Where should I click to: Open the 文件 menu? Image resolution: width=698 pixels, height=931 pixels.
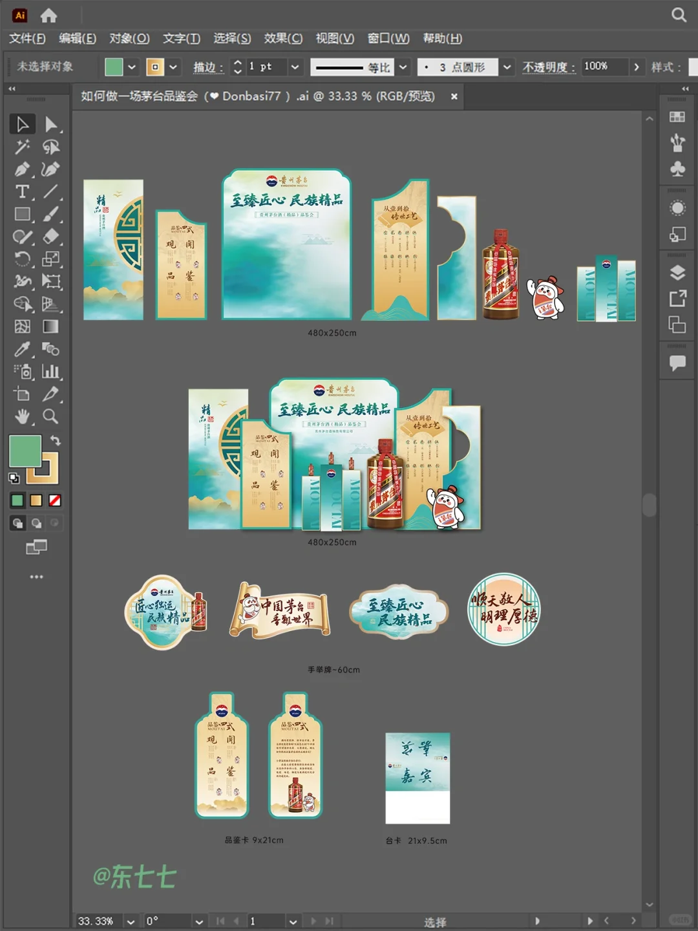tap(27, 38)
